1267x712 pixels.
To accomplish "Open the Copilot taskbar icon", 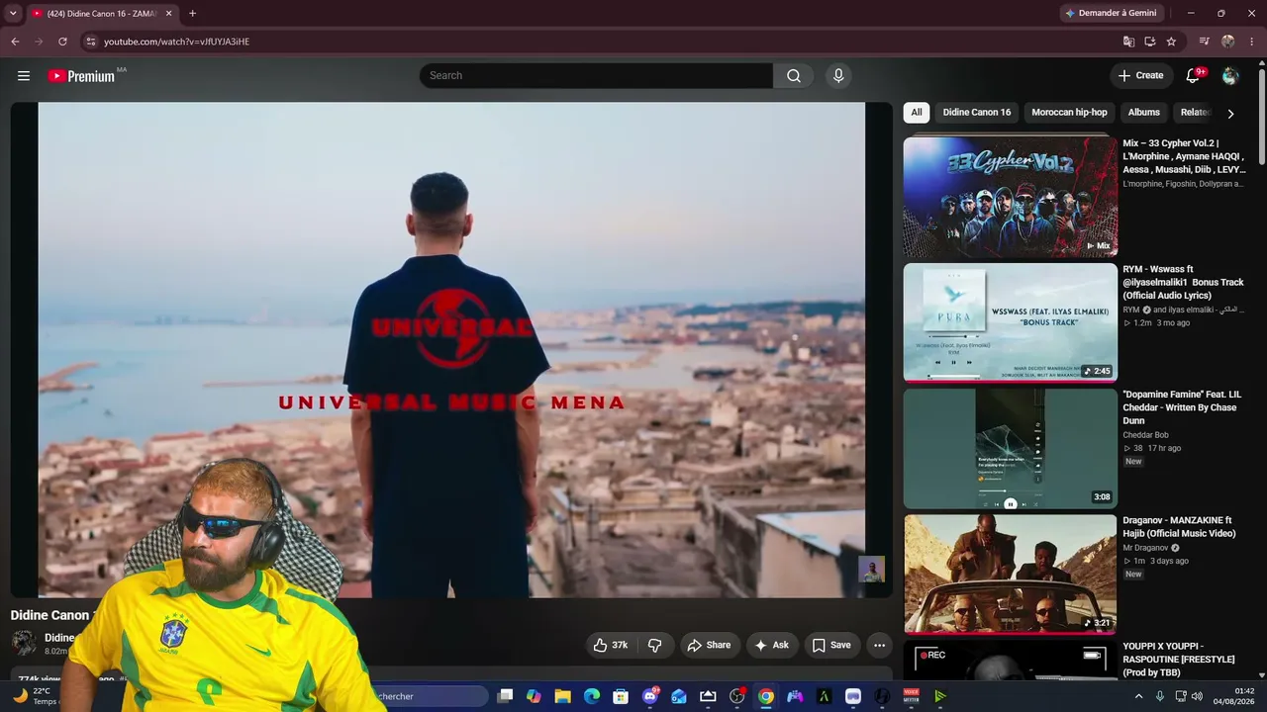I will (534, 696).
